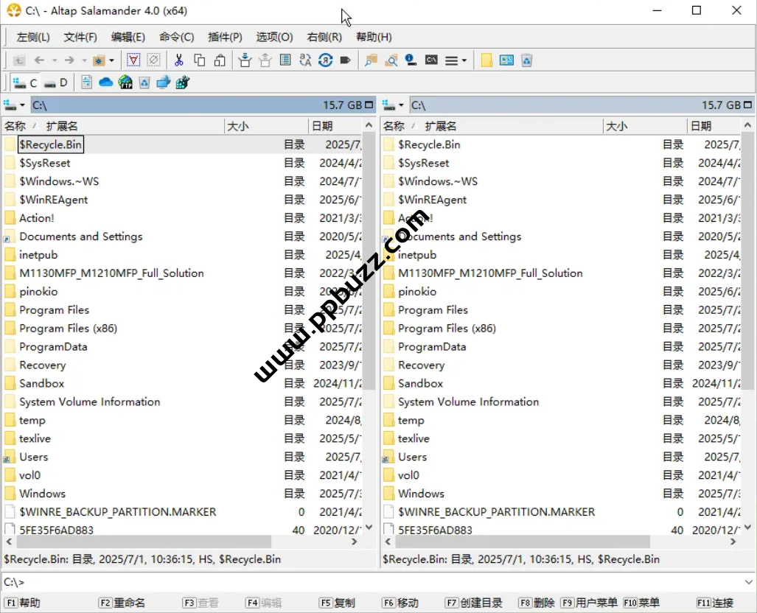Open the Network computers icon
This screenshot has width=757, height=613.
164,83
